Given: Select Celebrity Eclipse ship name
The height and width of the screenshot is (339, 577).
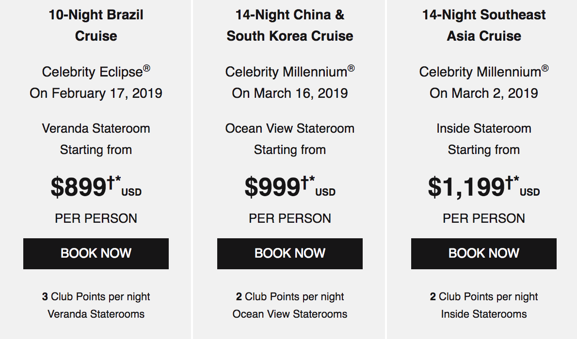Looking at the screenshot, I should click(96, 72).
